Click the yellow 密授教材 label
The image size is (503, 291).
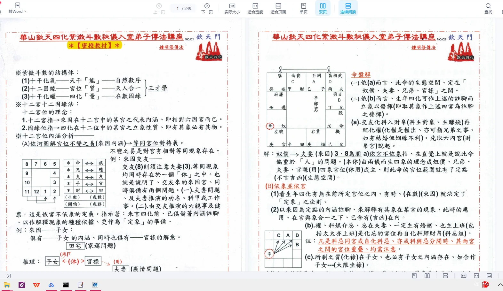[x=95, y=45]
